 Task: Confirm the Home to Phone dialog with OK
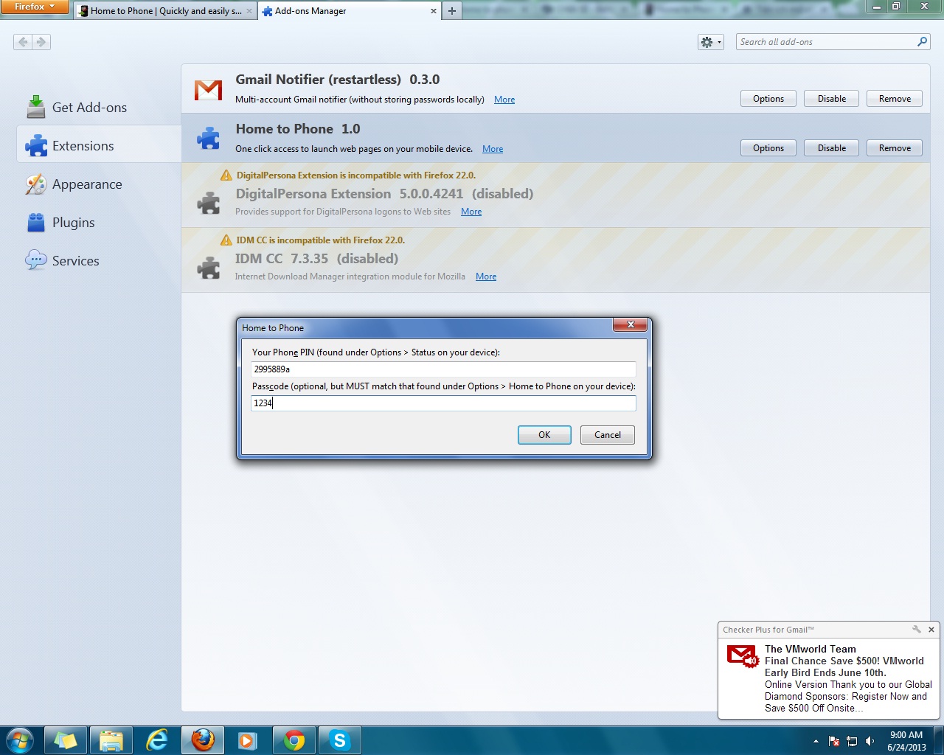544,435
